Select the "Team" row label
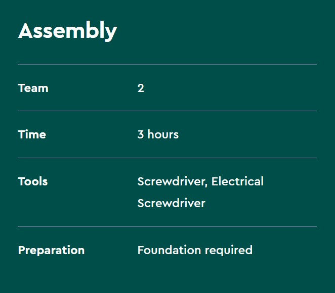 tap(33, 88)
